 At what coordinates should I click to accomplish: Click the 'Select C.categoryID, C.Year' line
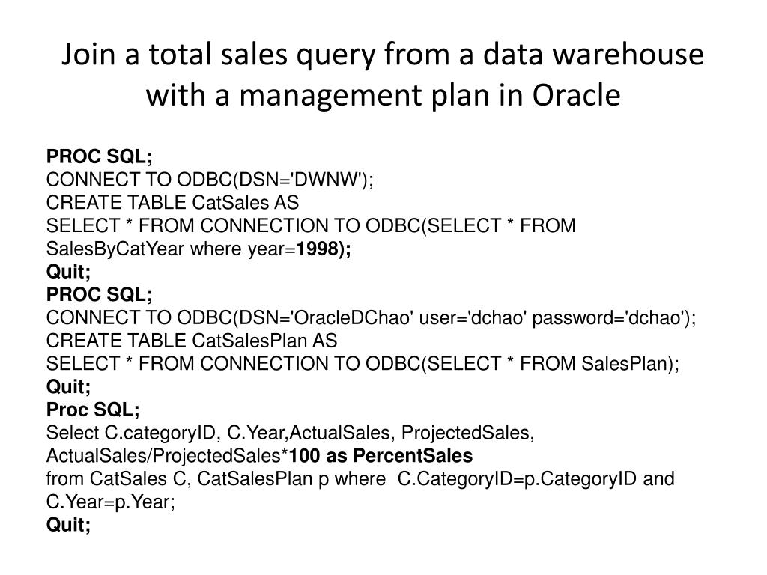point(291,433)
